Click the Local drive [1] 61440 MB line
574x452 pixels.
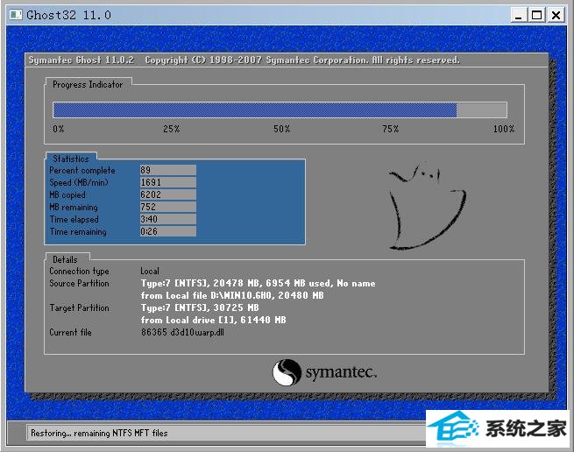tap(214, 321)
